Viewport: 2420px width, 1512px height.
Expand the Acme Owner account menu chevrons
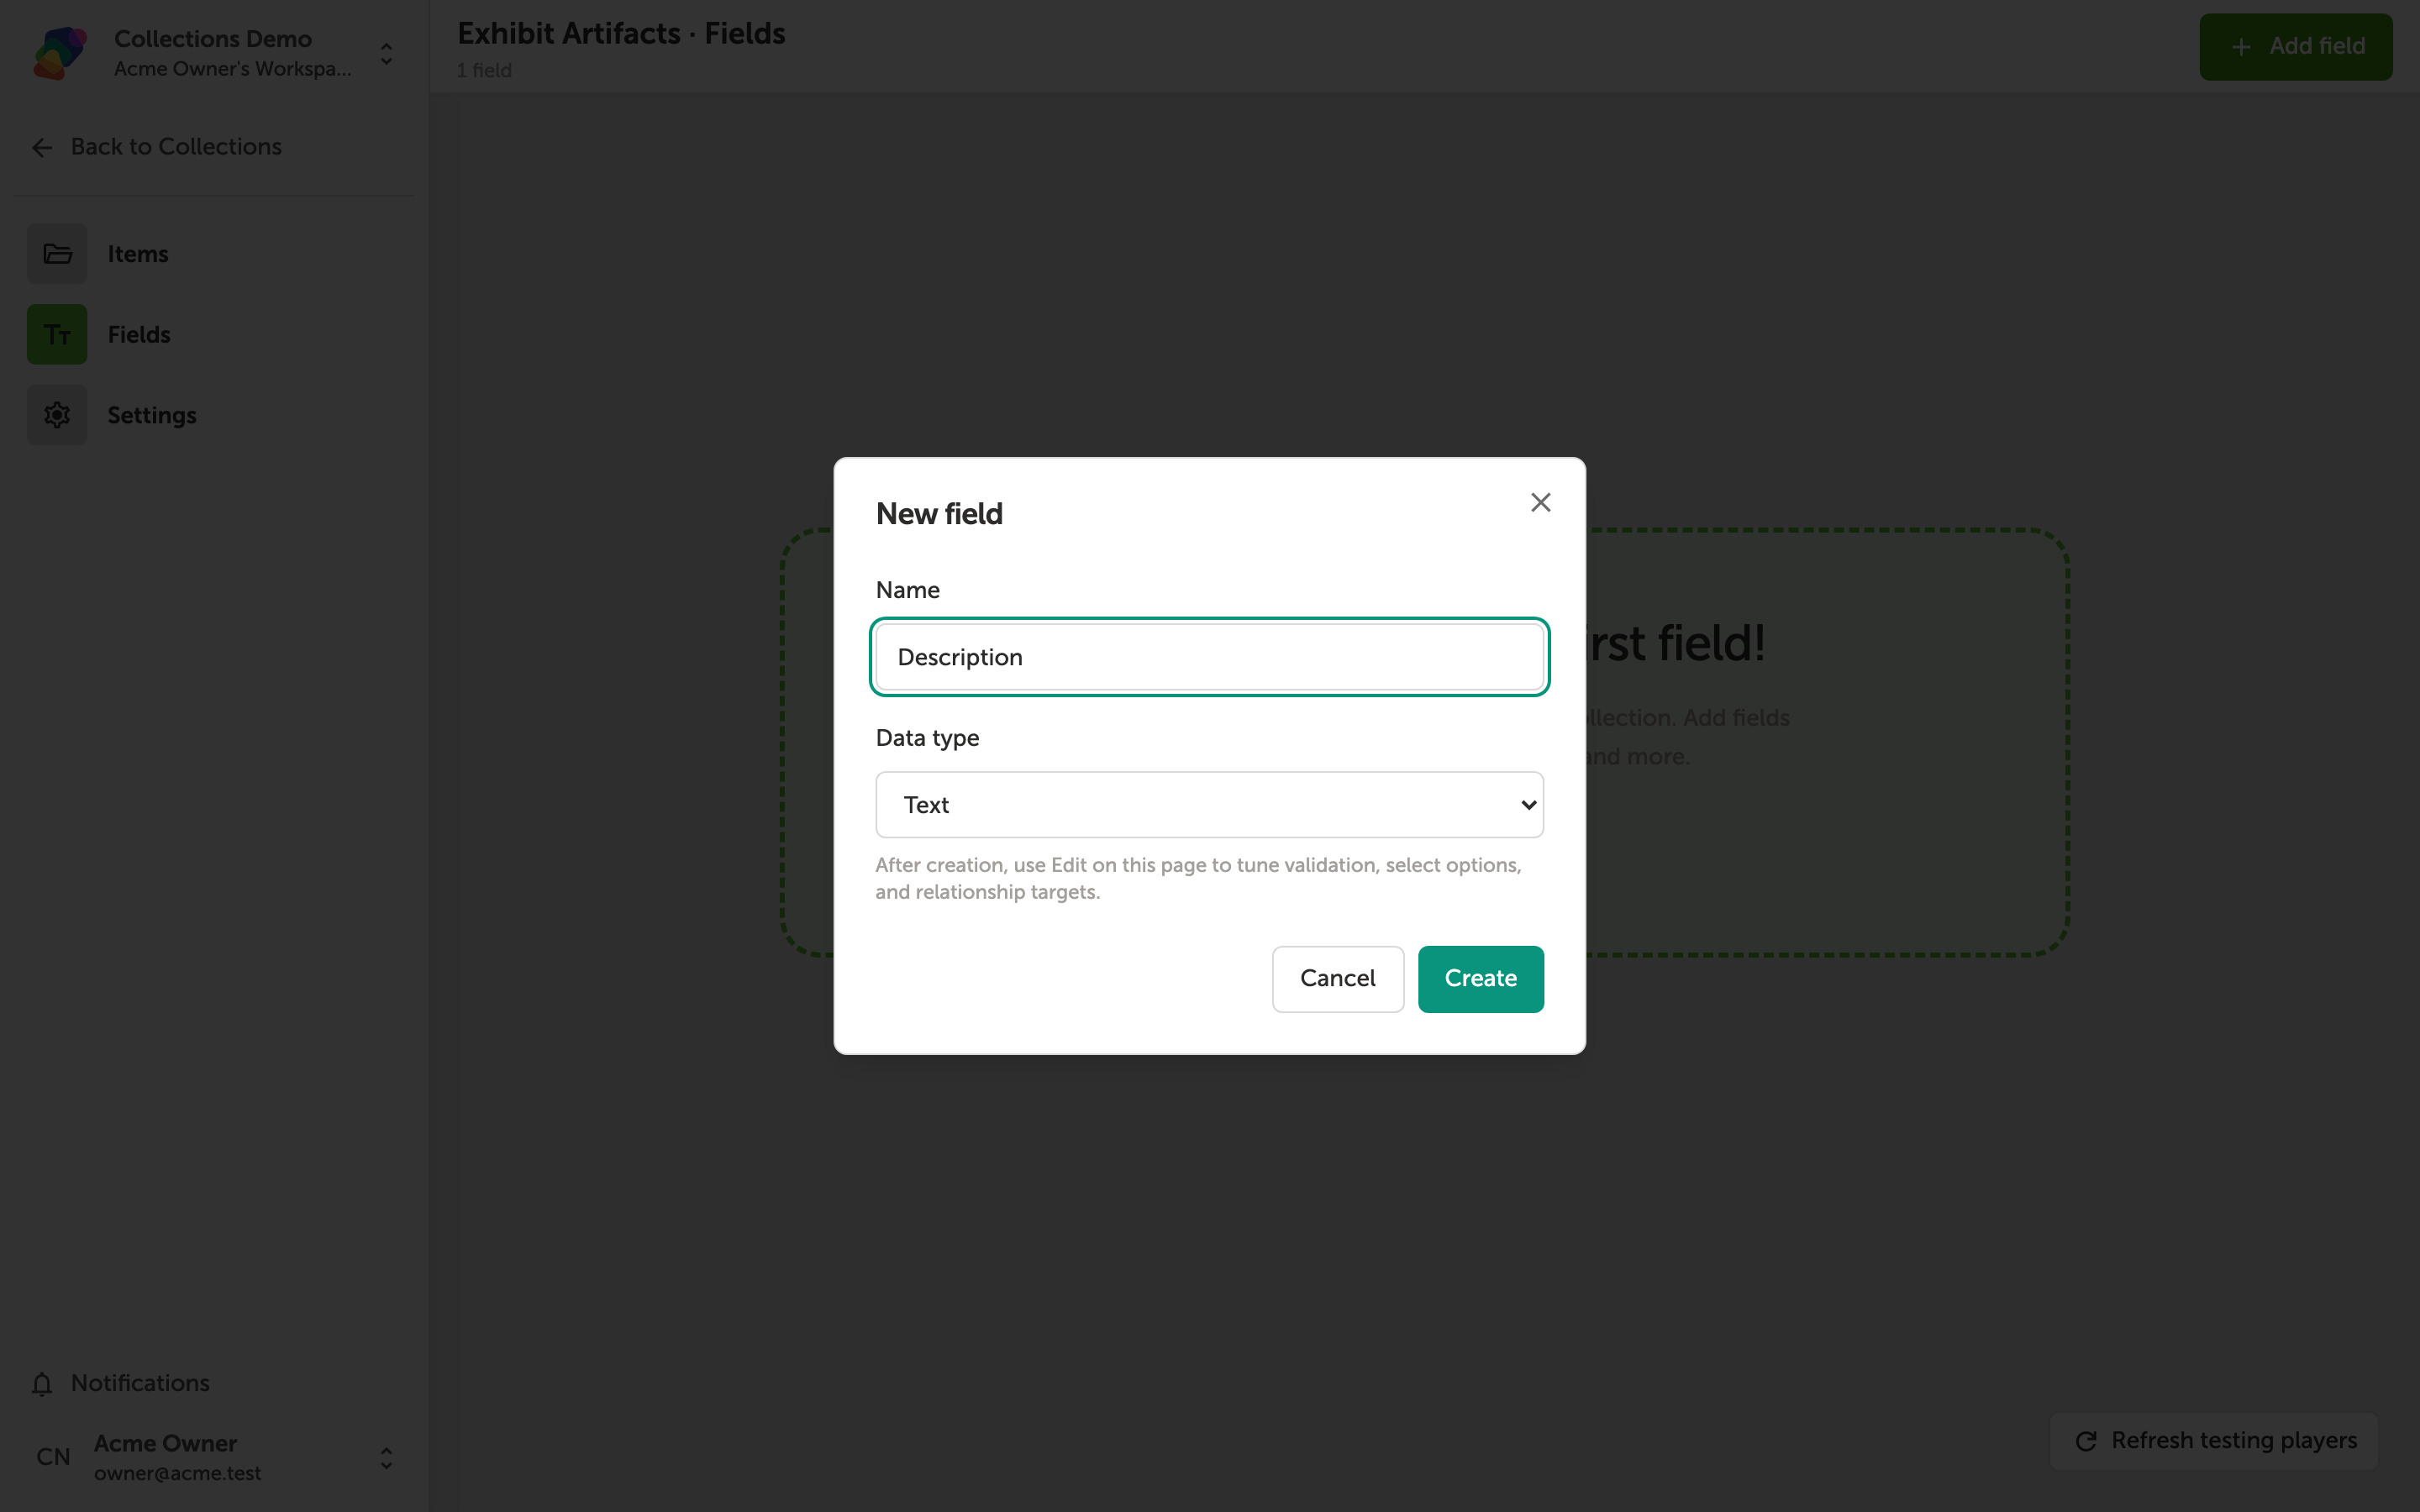(x=386, y=1458)
